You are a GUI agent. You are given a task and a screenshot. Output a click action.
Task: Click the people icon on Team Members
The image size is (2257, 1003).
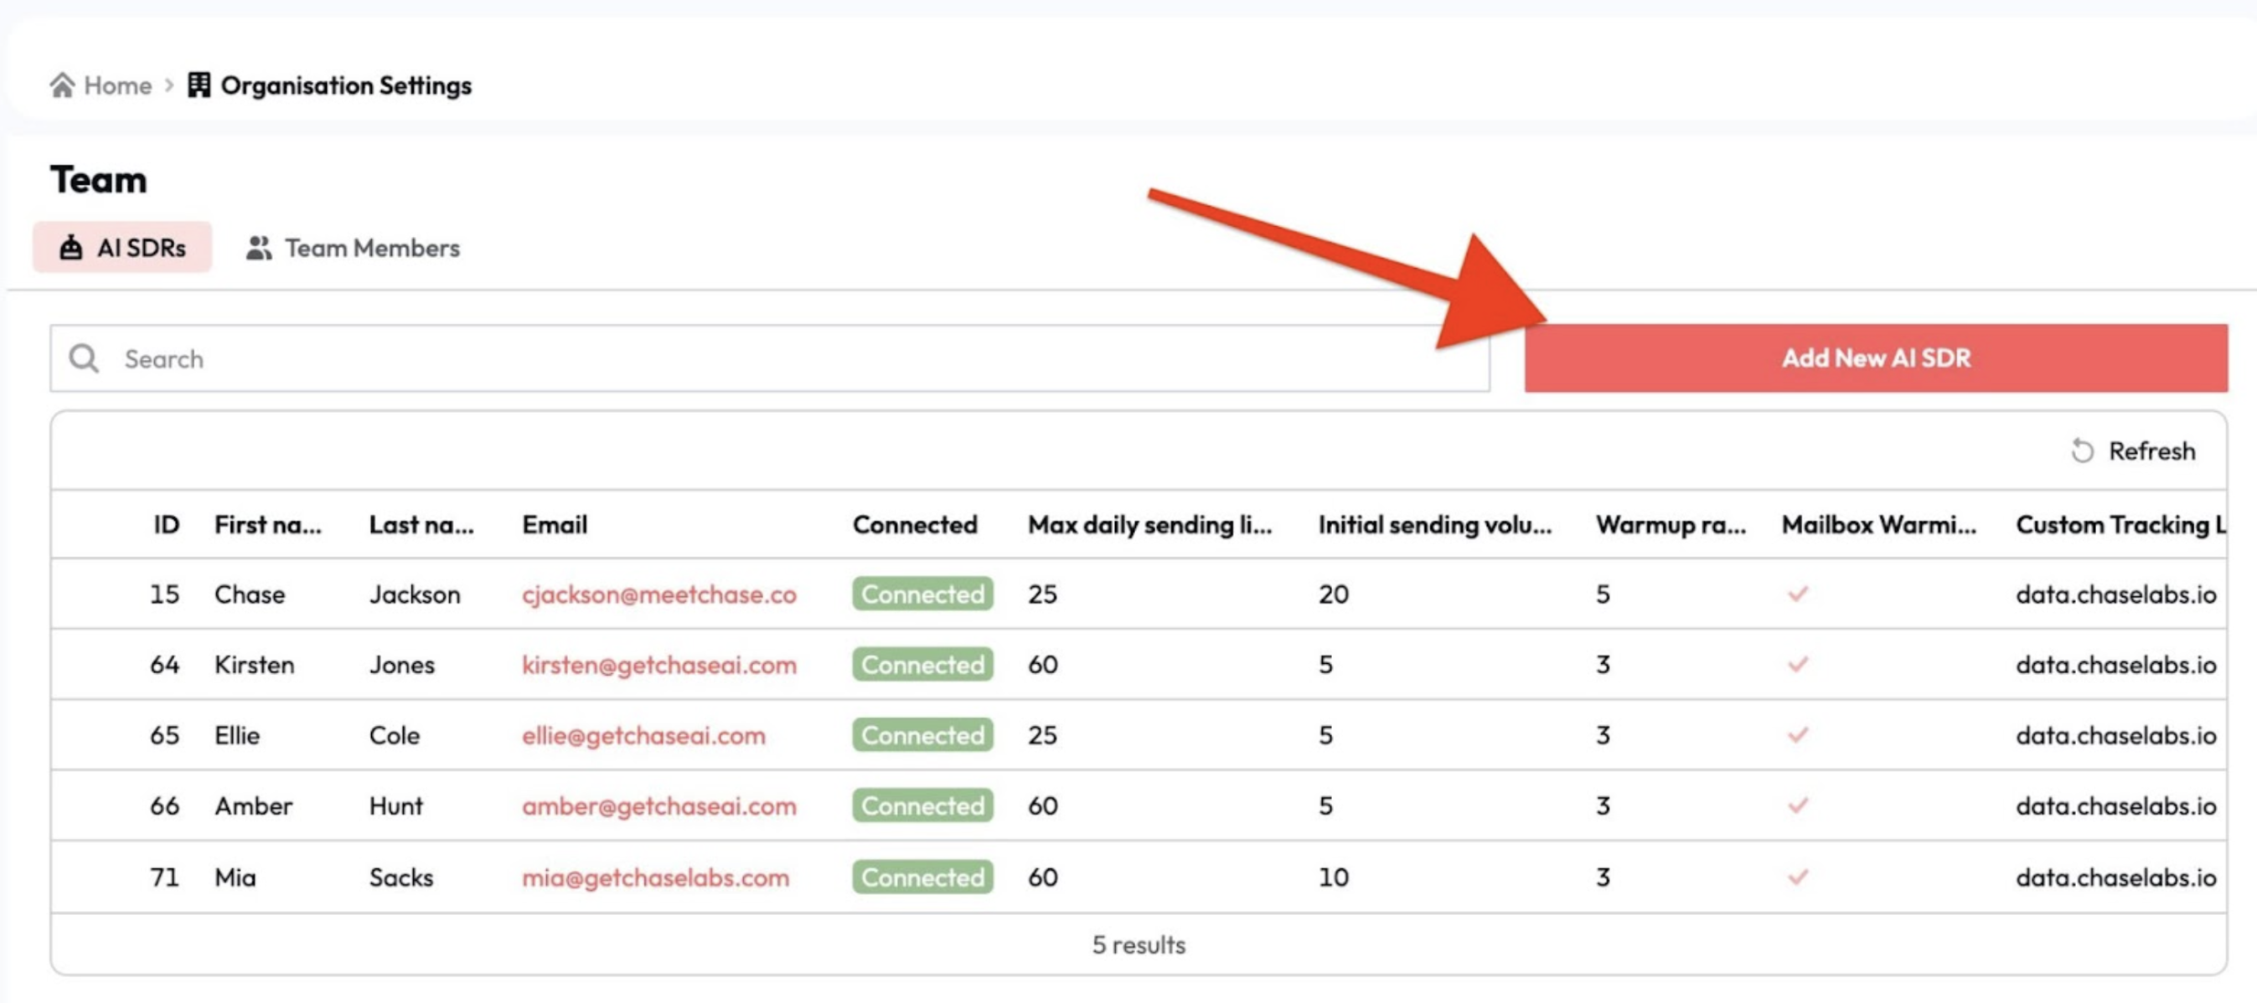259,248
